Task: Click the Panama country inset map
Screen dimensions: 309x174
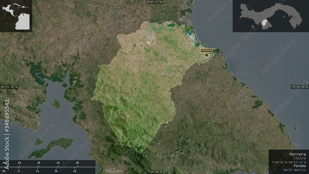Action: point(271,16)
